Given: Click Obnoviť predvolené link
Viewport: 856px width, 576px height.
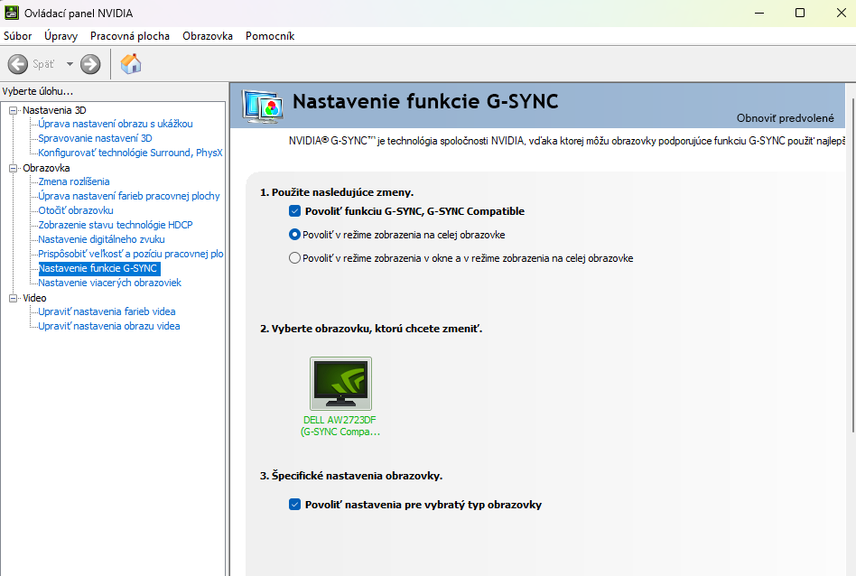Looking at the screenshot, I should tap(785, 118).
